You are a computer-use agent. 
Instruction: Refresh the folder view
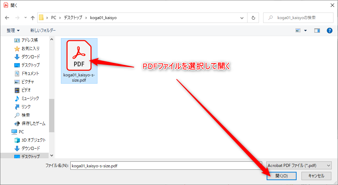253,18
